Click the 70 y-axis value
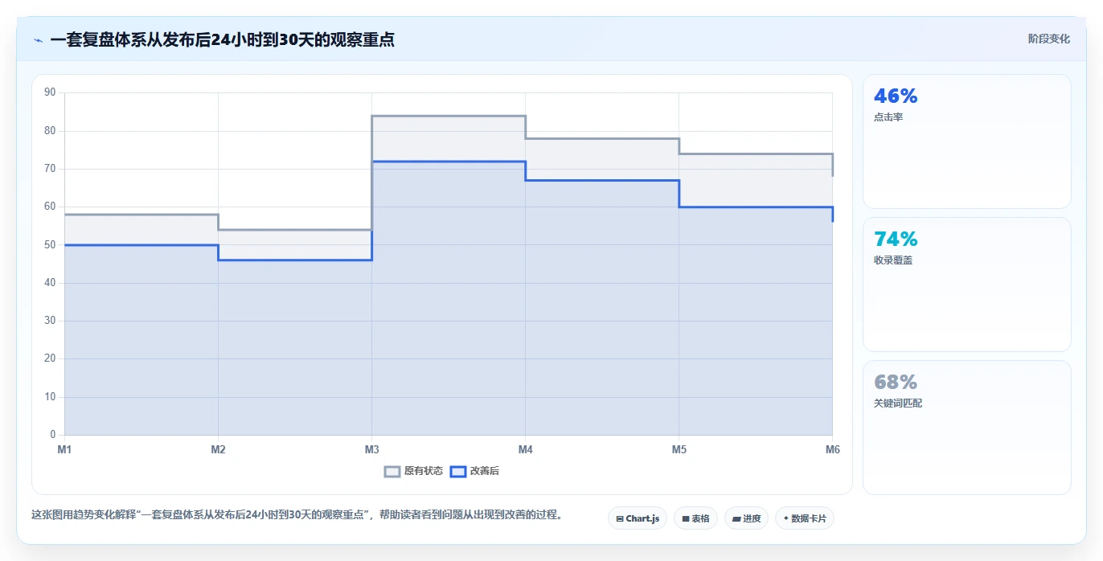The height and width of the screenshot is (561, 1103). tap(50, 169)
